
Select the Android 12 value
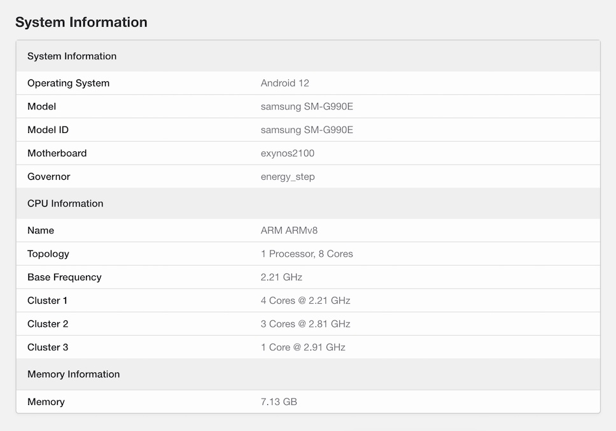[284, 83]
